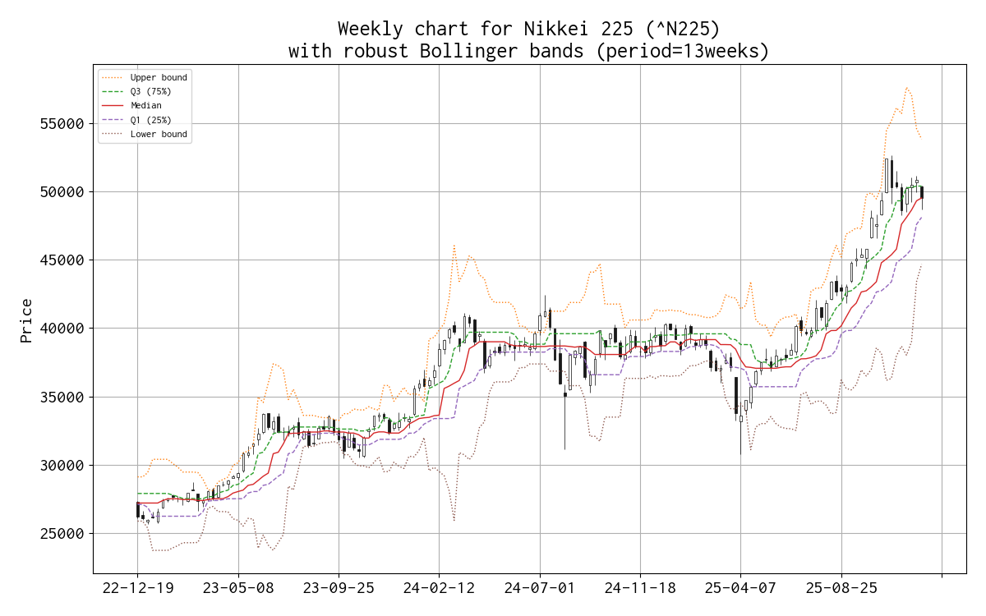Image resolution: width=986 pixels, height=616 pixels.
Task: Click the 45000 y-axis tick label
Action: pos(63,260)
